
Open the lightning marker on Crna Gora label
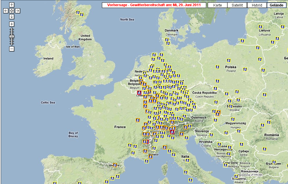[225, 165]
